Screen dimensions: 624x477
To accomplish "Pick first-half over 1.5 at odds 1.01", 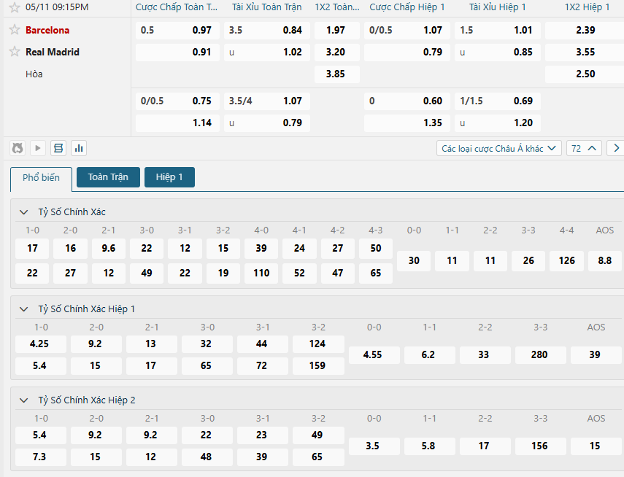I will [498, 30].
